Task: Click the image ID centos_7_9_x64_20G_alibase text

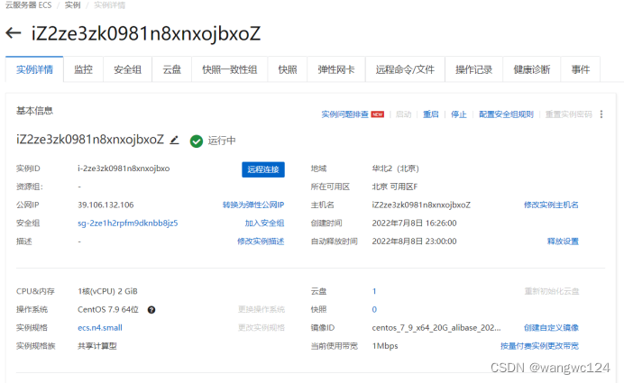Action: tap(436, 328)
